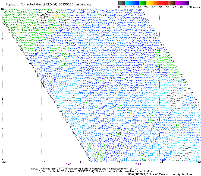Click the latitude 2 axis label
Viewport: 201px width, 176px height.
pos(2,129)
